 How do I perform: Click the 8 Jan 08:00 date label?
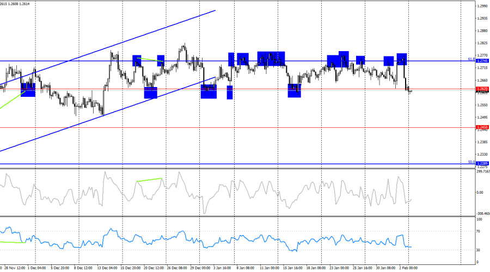point(246,268)
